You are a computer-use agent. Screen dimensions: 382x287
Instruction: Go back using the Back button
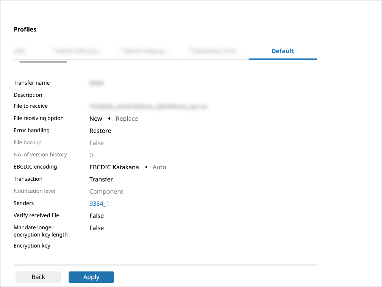(x=38, y=277)
